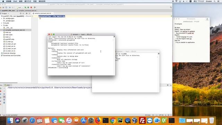The image size is (222, 125).
Task: Open Safari from Dock
Action: click(32, 120)
